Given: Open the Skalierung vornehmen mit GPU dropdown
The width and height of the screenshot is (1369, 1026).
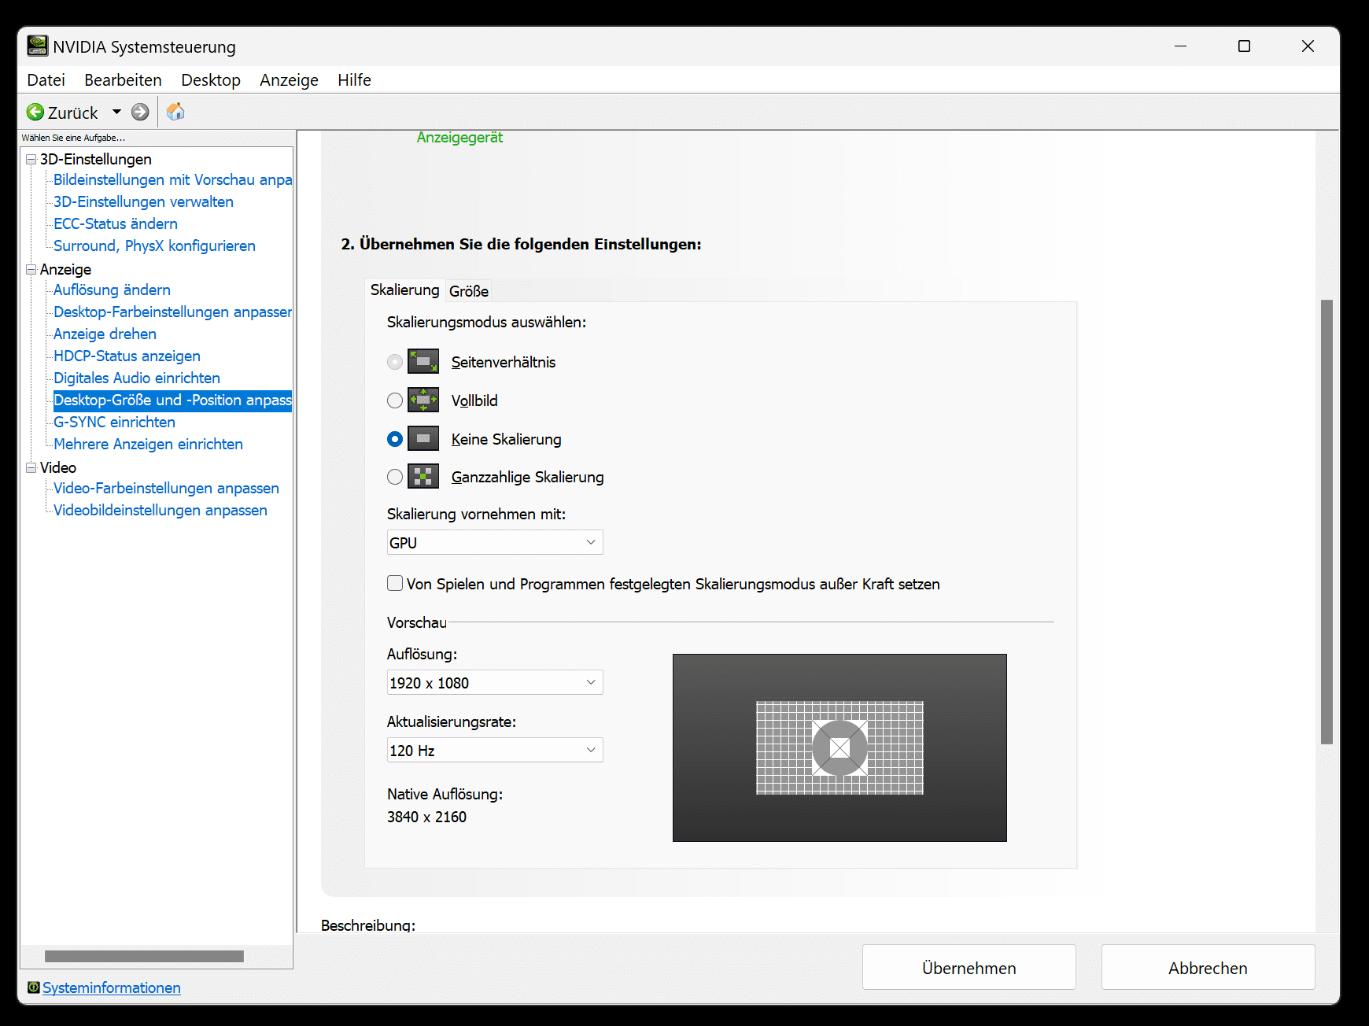Looking at the screenshot, I should pyautogui.click(x=495, y=542).
